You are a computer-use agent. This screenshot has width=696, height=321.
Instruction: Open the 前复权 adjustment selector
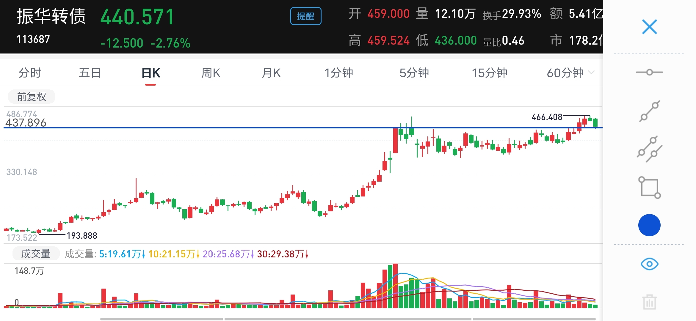pos(32,97)
